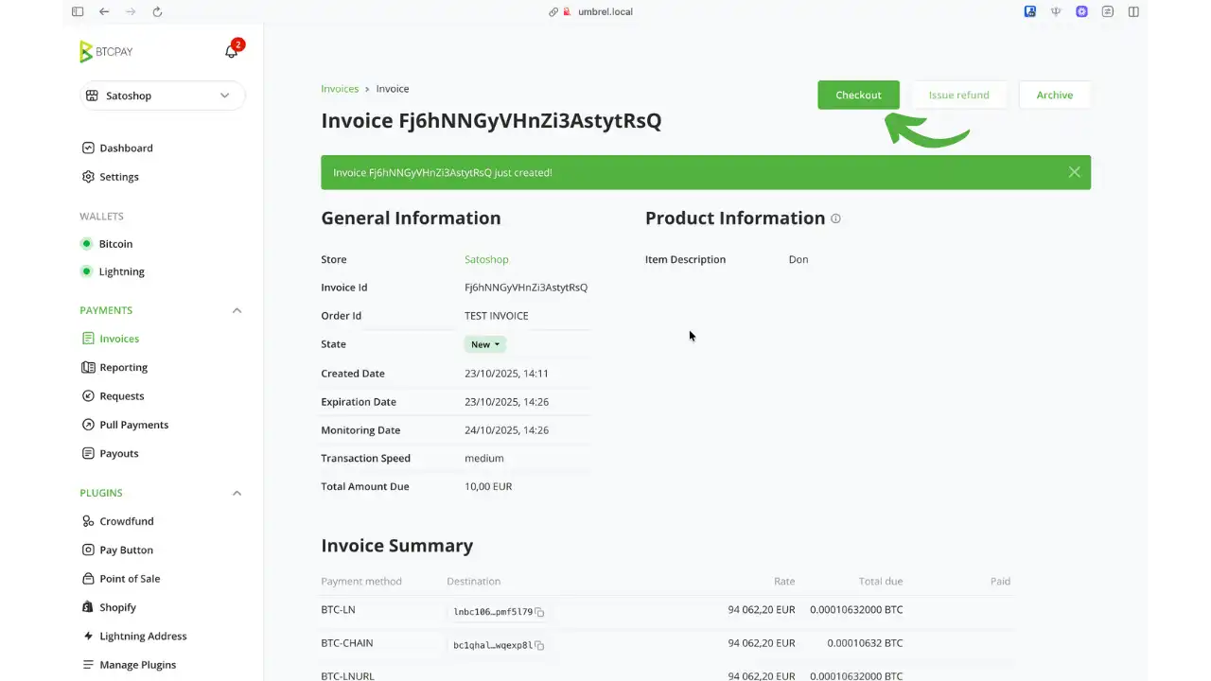Archive this invoice

1054,95
